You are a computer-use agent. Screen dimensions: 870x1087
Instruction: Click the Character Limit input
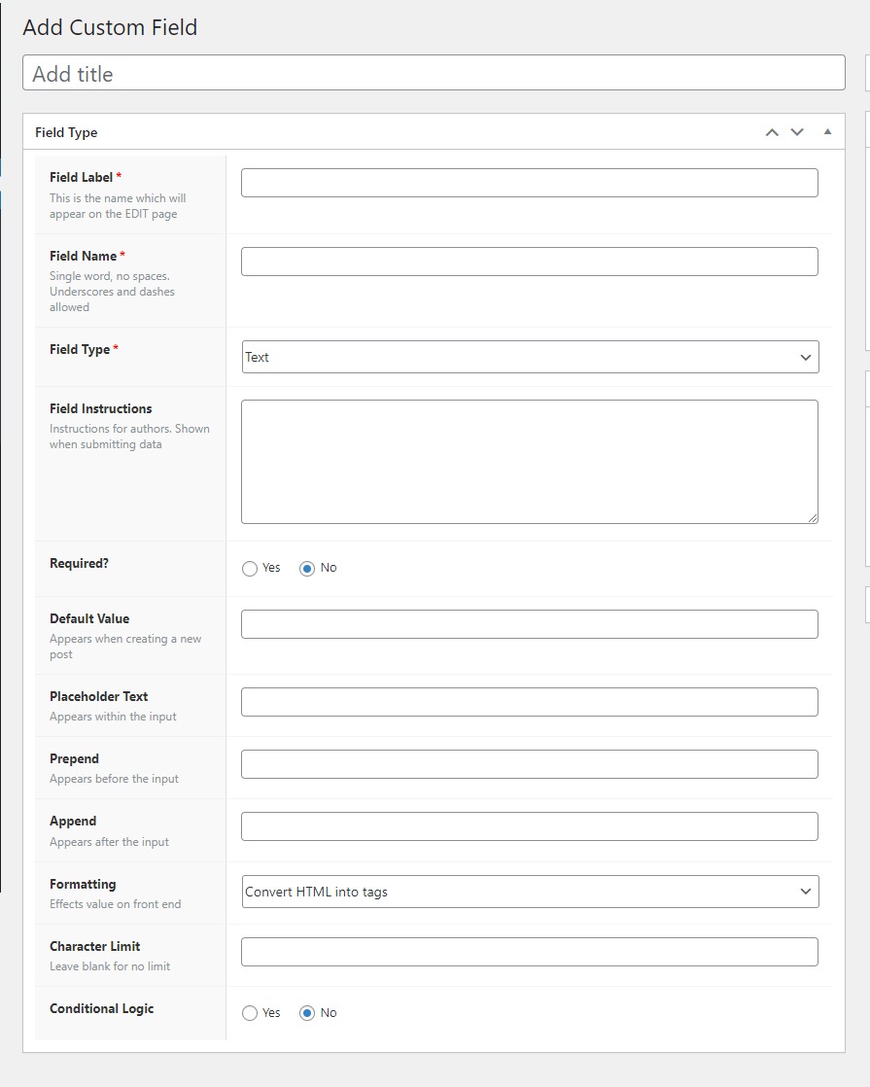[x=530, y=952]
